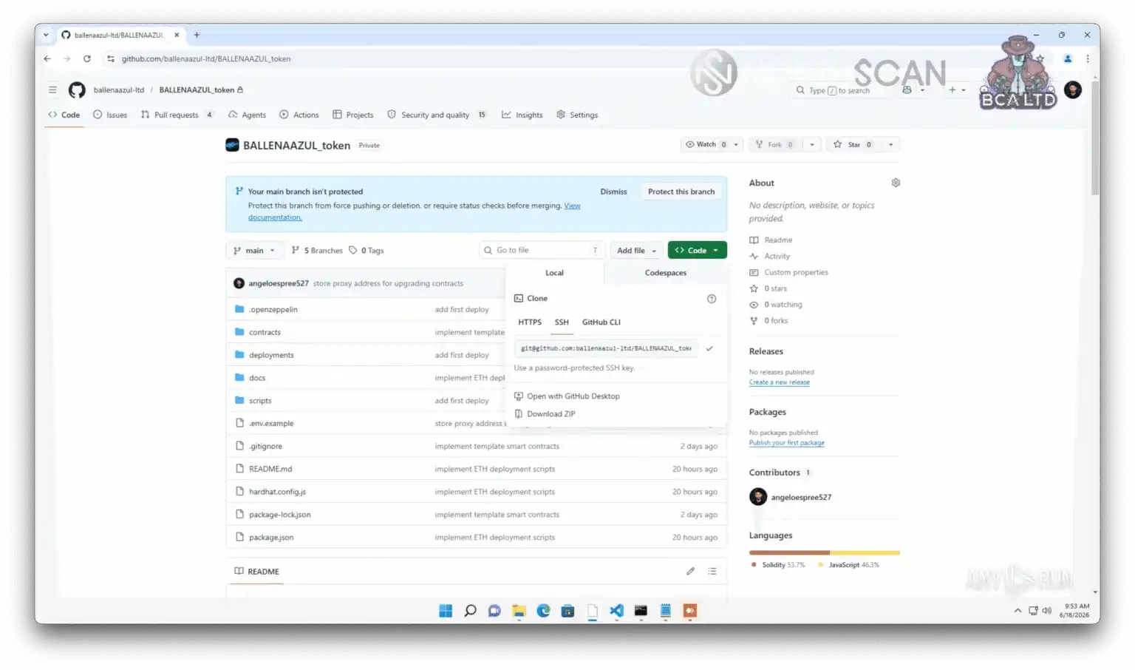Image resolution: width=1135 pixels, height=670 pixels.
Task: Click Protect this branch
Action: coord(681,192)
